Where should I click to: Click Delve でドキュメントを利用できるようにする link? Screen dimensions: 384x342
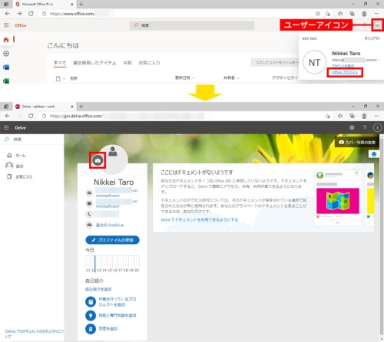click(x=200, y=220)
